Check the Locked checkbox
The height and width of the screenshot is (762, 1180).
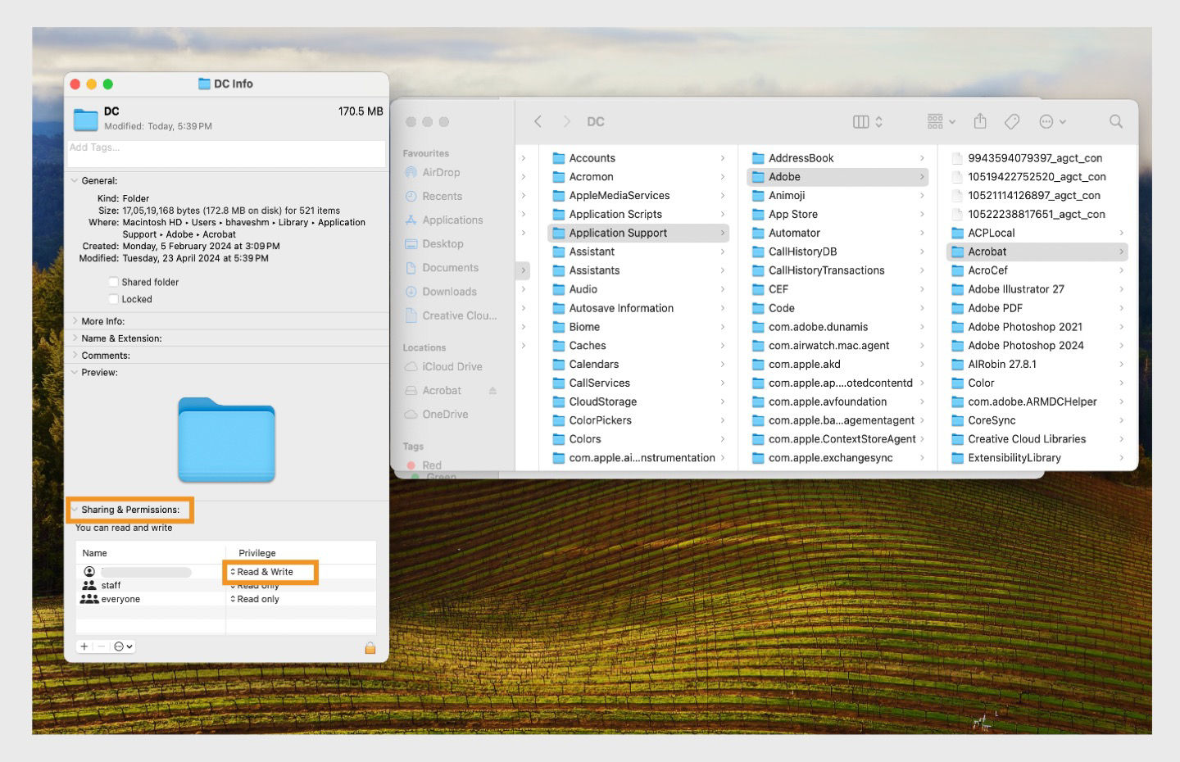coord(113,299)
